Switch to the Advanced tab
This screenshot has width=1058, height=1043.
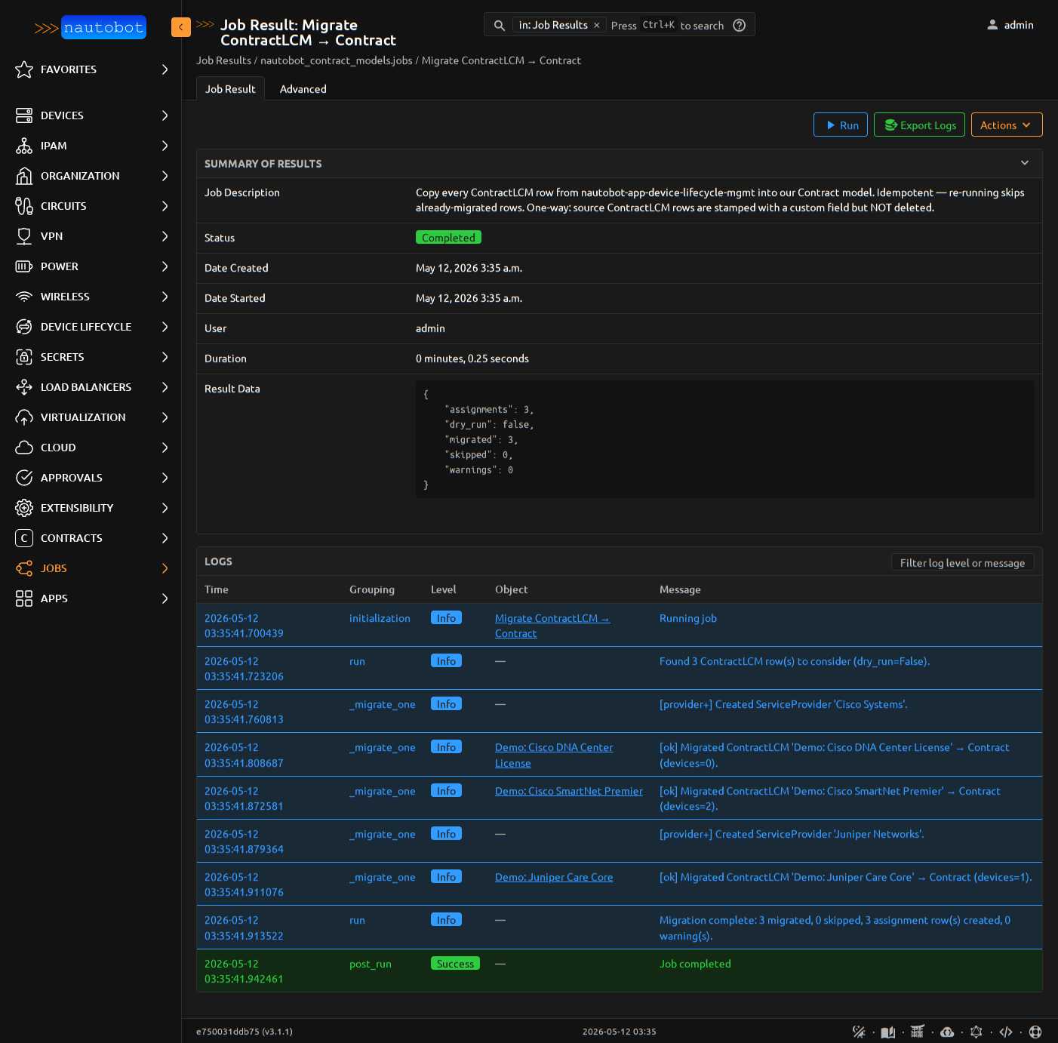point(303,89)
